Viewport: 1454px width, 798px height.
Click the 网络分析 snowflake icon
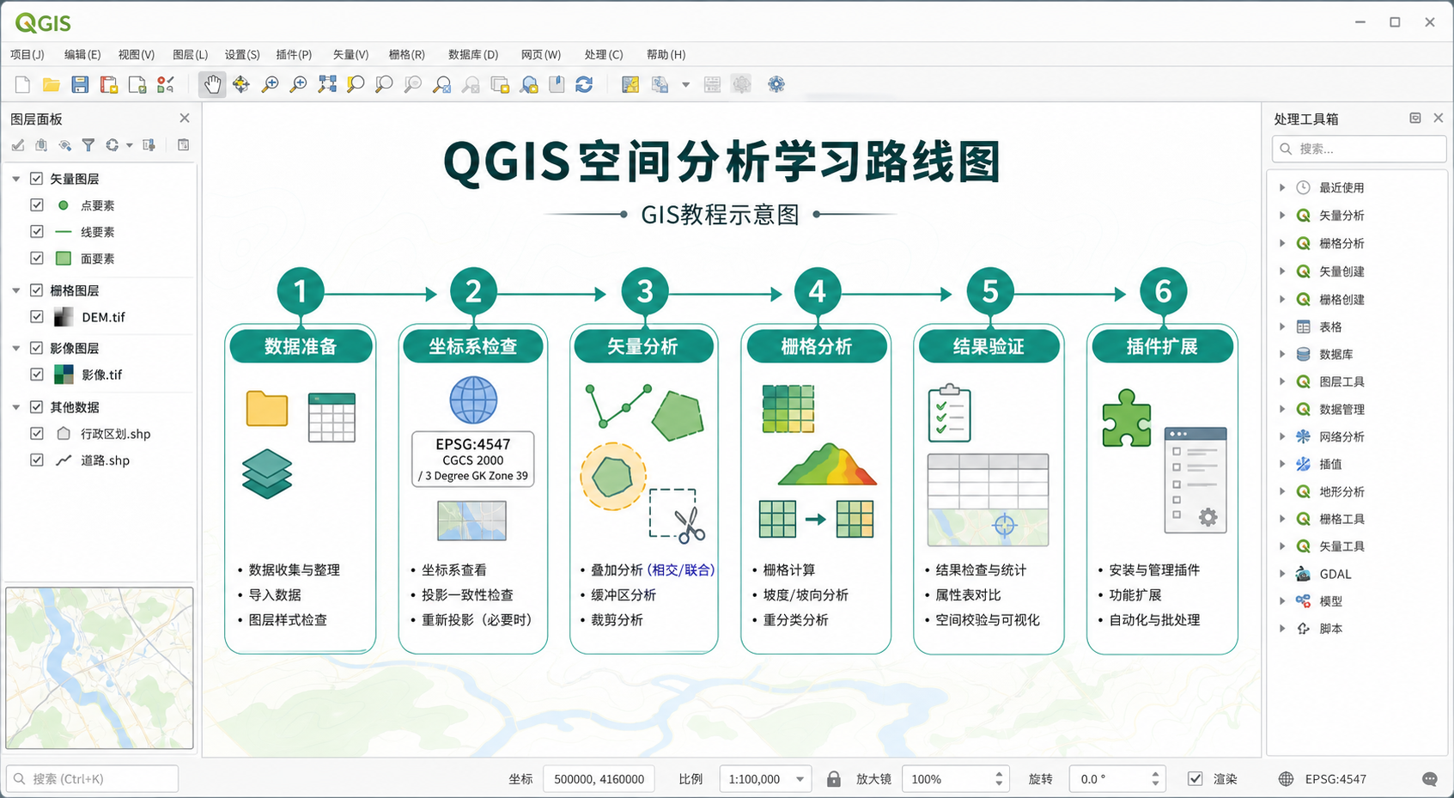point(1304,436)
